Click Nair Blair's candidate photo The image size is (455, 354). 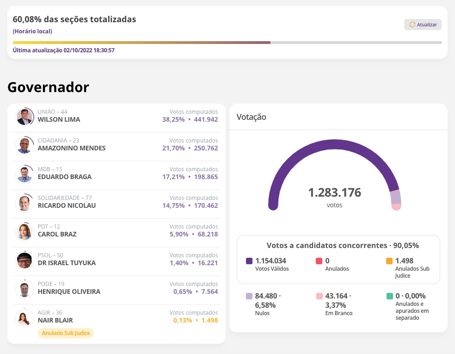pos(25,317)
